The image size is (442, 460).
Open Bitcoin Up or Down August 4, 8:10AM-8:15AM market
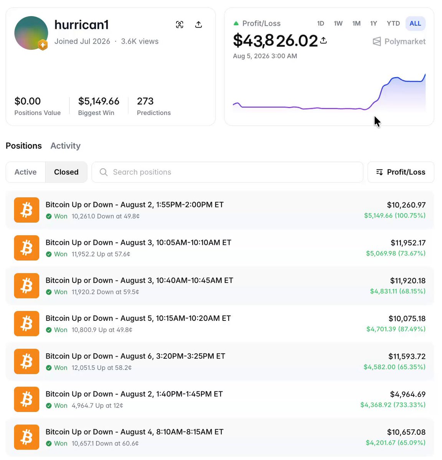(x=220, y=437)
